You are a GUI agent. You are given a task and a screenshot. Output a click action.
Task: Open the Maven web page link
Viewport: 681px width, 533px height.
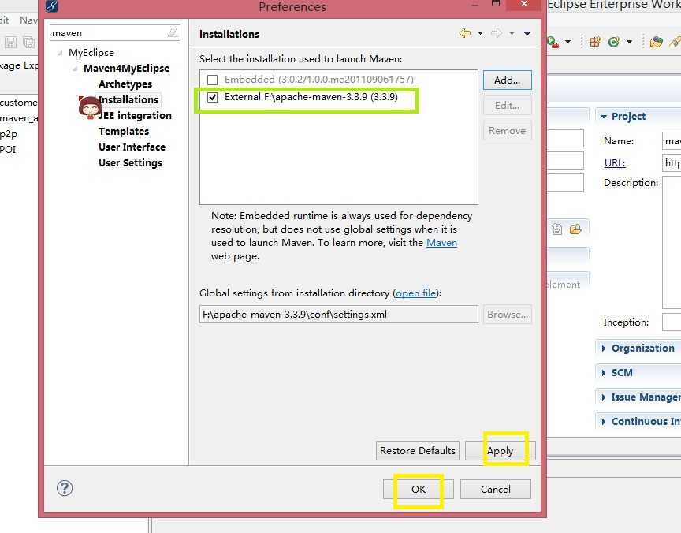pyautogui.click(x=441, y=242)
